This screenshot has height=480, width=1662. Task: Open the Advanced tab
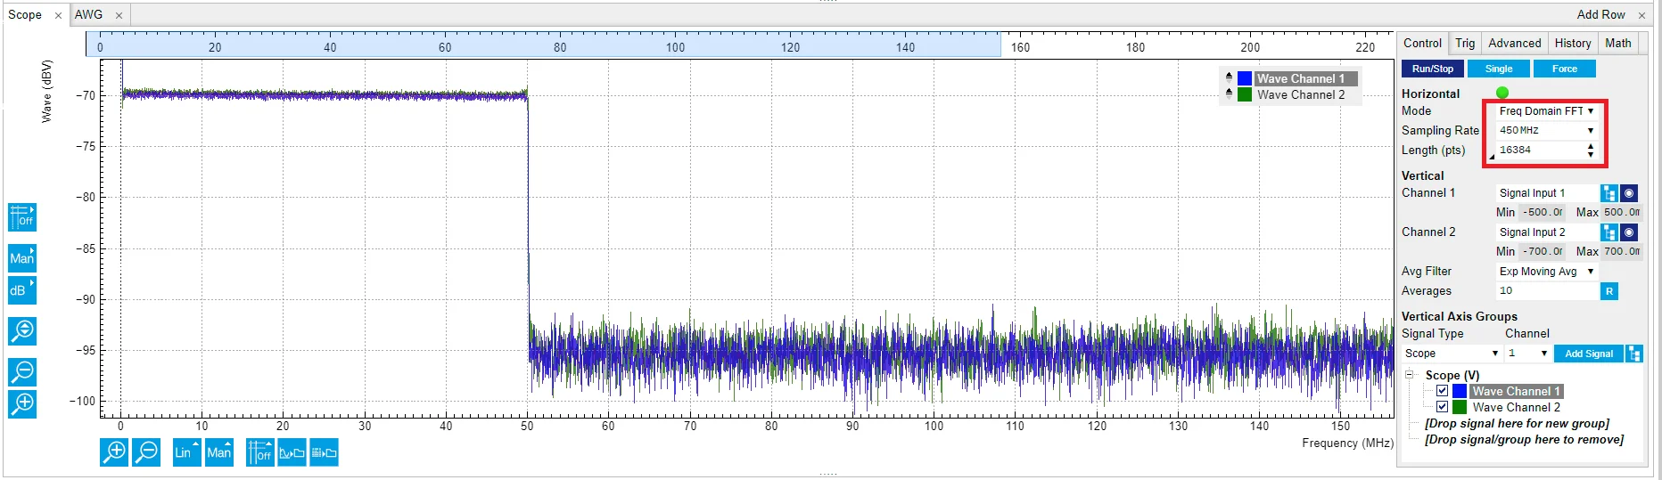1515,43
